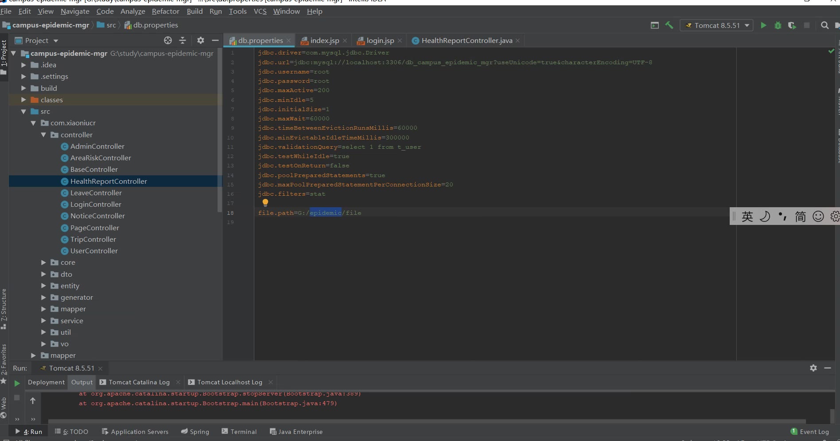Toggle the Terminal tool window button

pos(239,432)
